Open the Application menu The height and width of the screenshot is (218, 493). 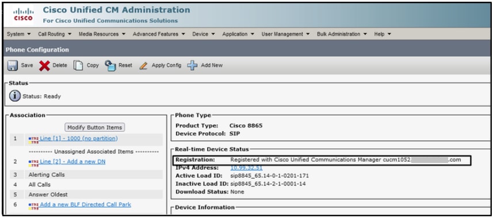pyautogui.click(x=238, y=34)
